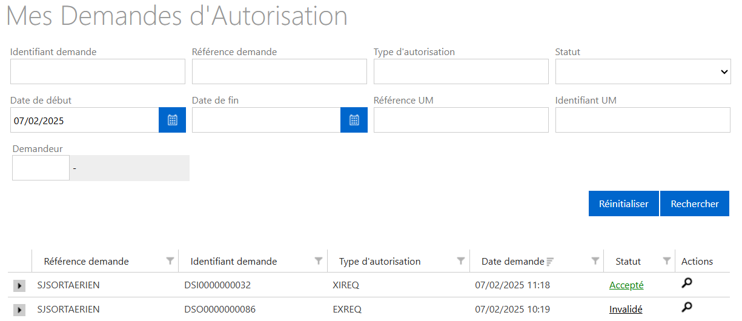Filter the Statut column
Screen dimensions: 742x321
[666, 261]
